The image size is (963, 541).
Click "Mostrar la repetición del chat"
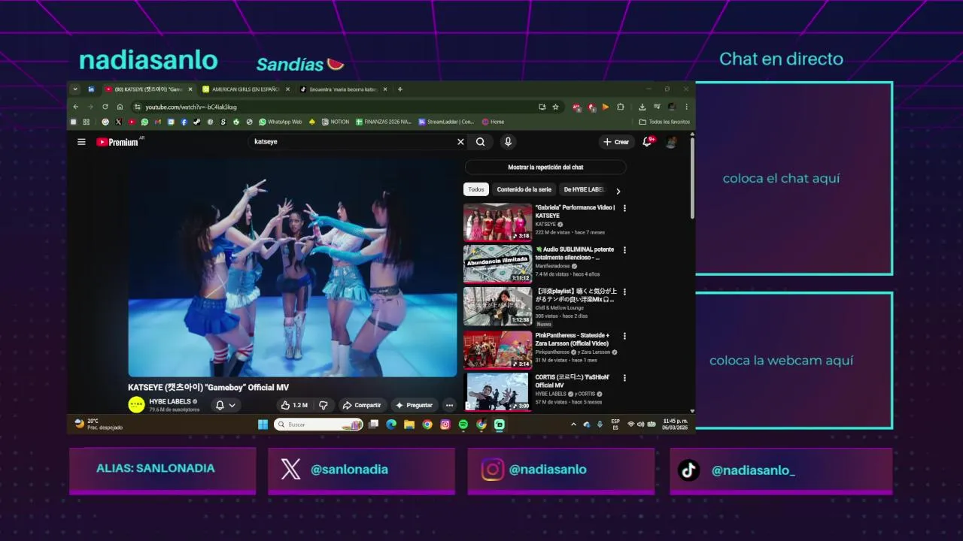[545, 167]
